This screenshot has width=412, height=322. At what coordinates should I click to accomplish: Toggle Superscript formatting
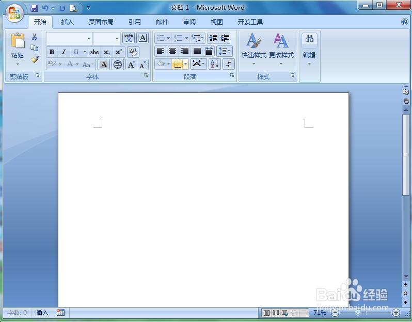coord(119,52)
